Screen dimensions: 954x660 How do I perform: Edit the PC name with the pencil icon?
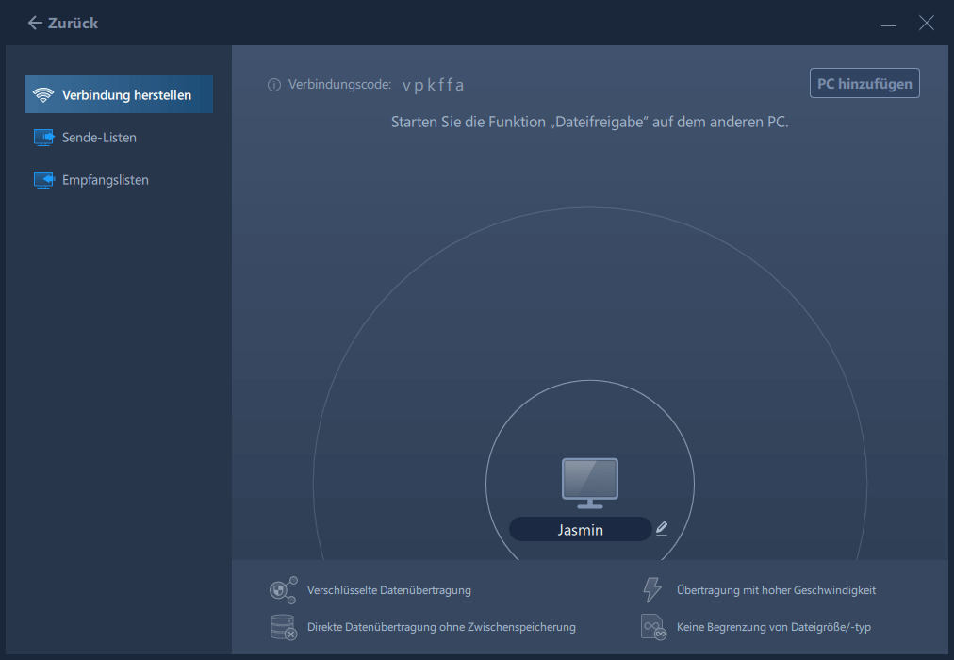pos(662,529)
